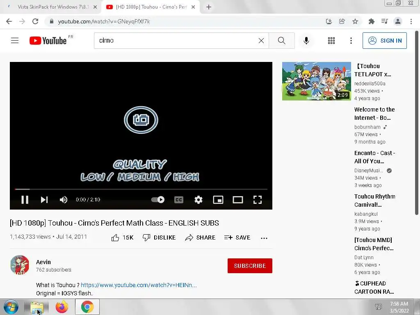Toggle the autoplay switch

[x=158, y=200]
